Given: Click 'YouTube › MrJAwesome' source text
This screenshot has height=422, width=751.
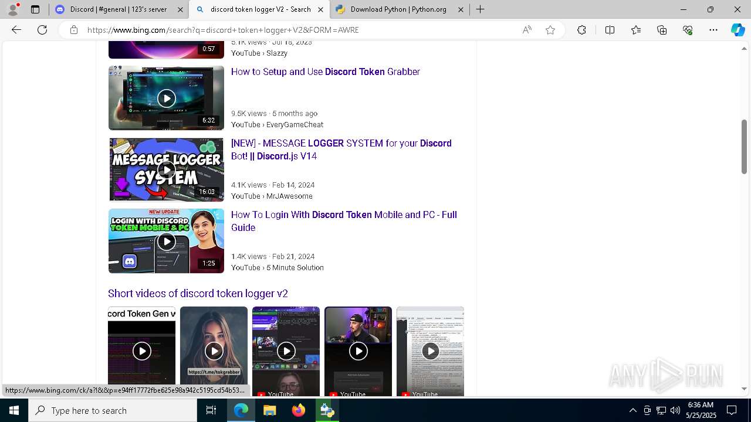Looking at the screenshot, I should 272,196.
